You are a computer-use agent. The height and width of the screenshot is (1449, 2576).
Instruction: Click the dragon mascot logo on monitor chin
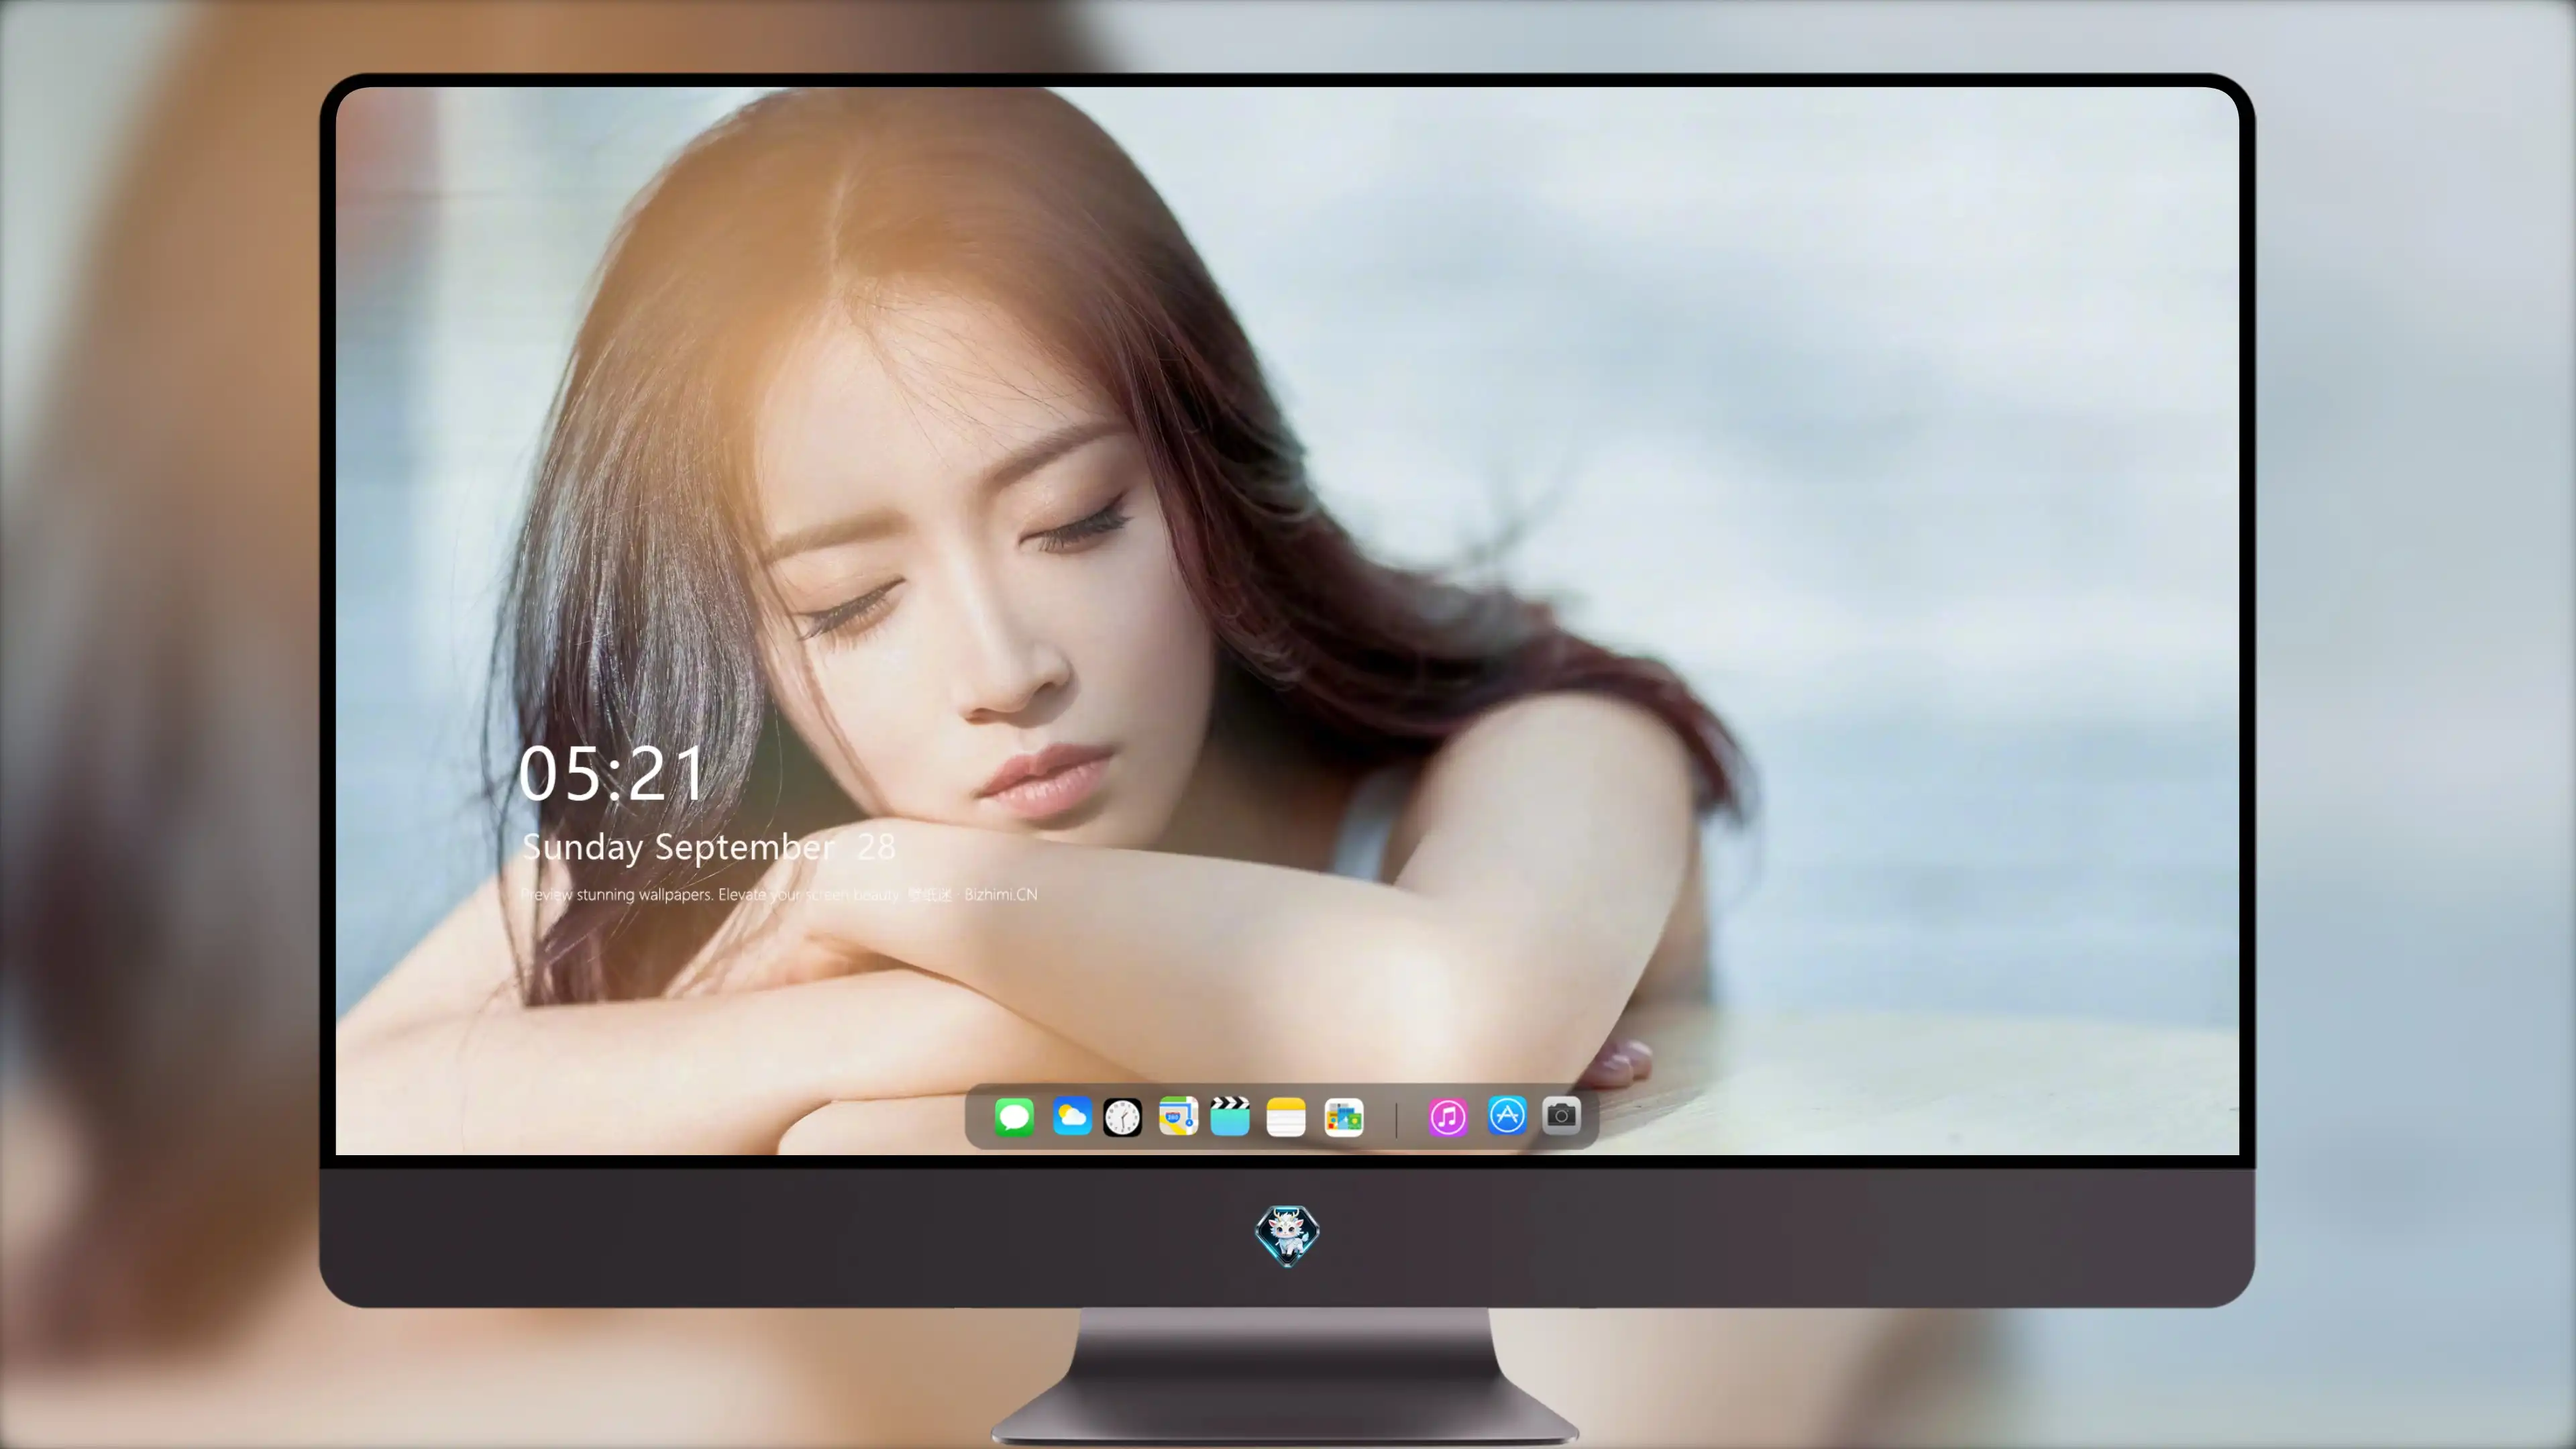pos(1287,1236)
